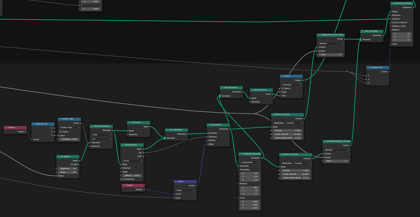Screen dimensions: 420x217
Task: Select the Mesh to Curve node title
Action: (x=260, y=90)
